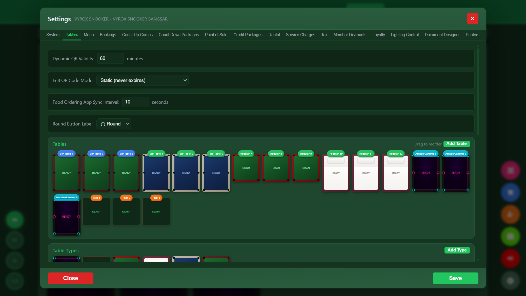Click pink round icon behind dialog
This screenshot has width=526, height=296.
click(x=510, y=170)
